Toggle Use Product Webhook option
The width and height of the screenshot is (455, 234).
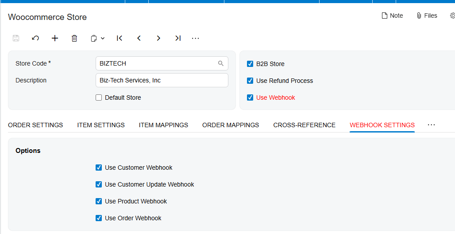pos(99,201)
